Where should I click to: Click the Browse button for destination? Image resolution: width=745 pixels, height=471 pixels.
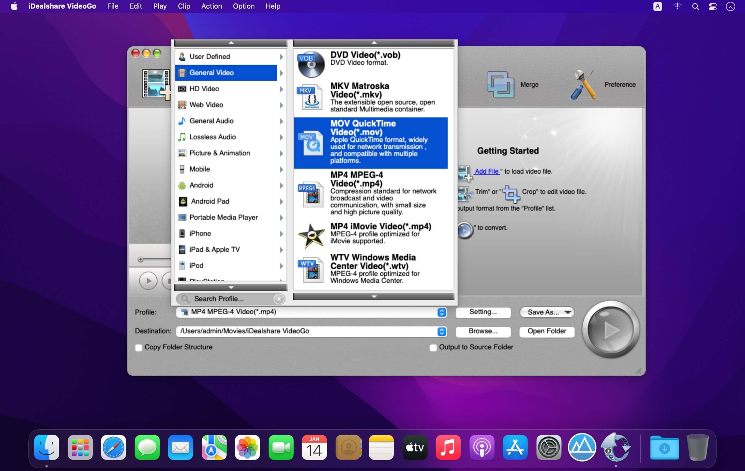tap(483, 331)
